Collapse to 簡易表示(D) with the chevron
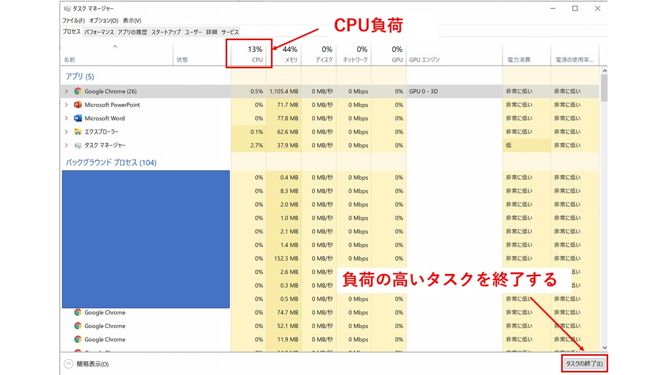667x375 pixels. pyautogui.click(x=68, y=364)
